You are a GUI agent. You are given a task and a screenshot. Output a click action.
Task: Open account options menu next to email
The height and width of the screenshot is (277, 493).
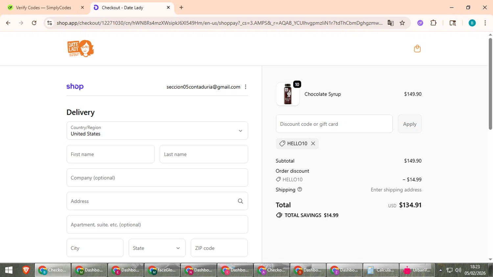point(246,87)
